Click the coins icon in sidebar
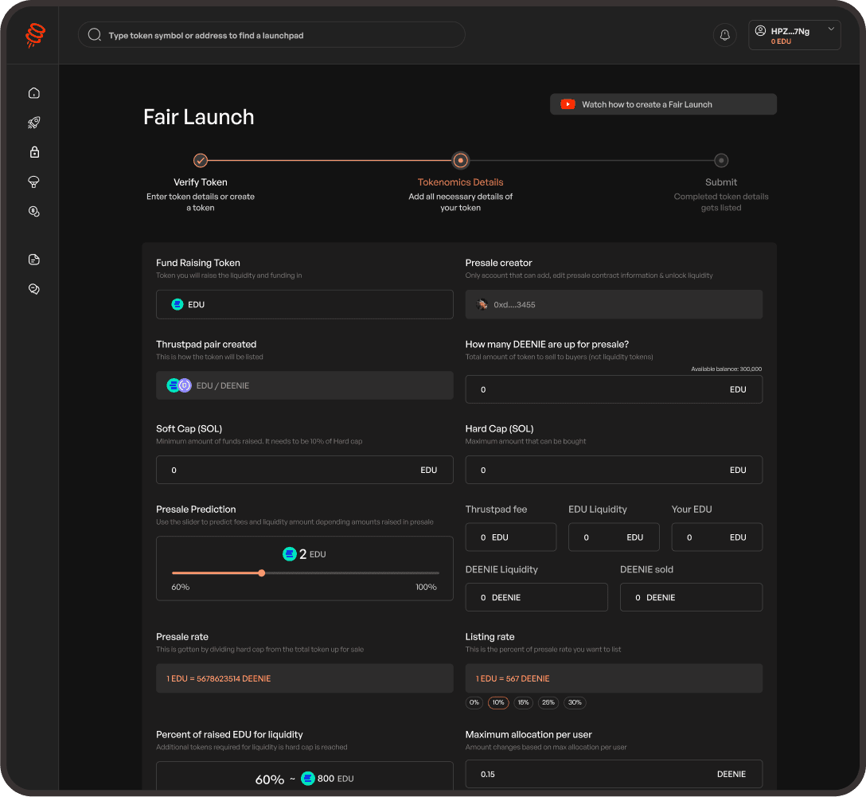The width and height of the screenshot is (866, 797). (34, 211)
